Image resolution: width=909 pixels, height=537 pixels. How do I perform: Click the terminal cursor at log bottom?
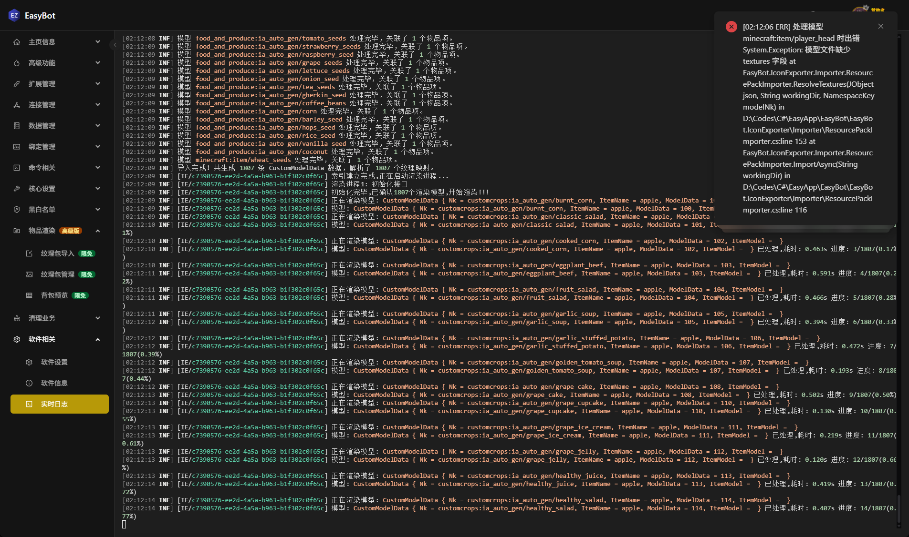(124, 525)
